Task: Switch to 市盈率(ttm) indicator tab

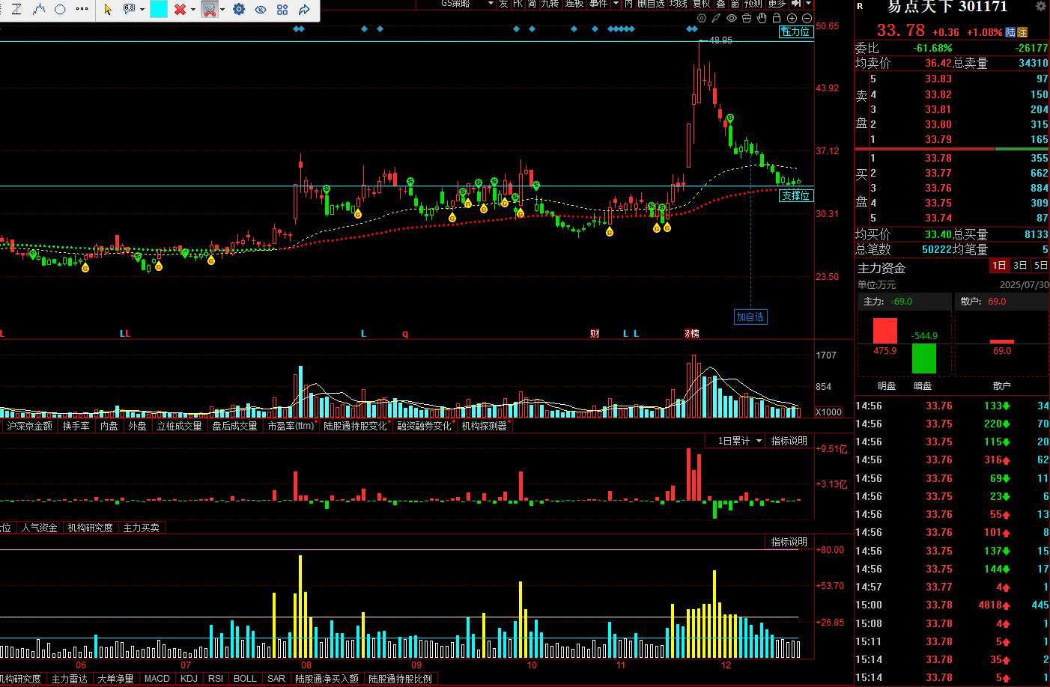Action: click(291, 426)
